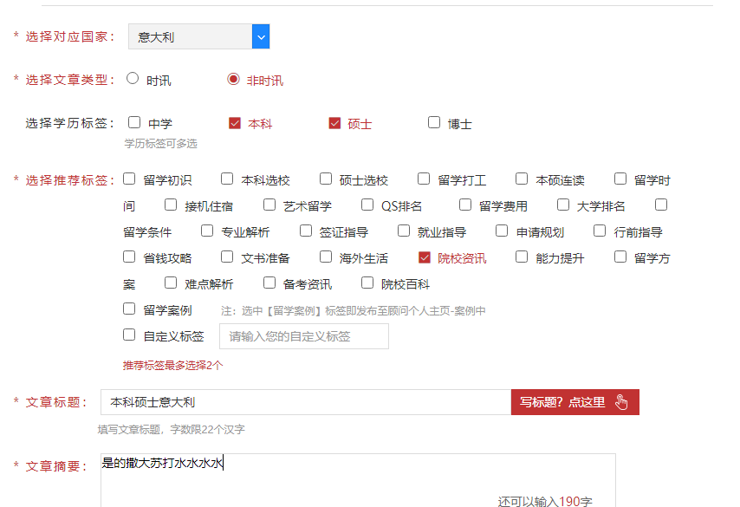Check the 备考资讯 tag
Screen dimensions: 740x507
pyautogui.click(x=269, y=283)
